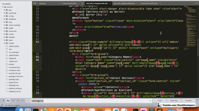
Task: Close the CmsController.php tab
Action: point(82,3)
